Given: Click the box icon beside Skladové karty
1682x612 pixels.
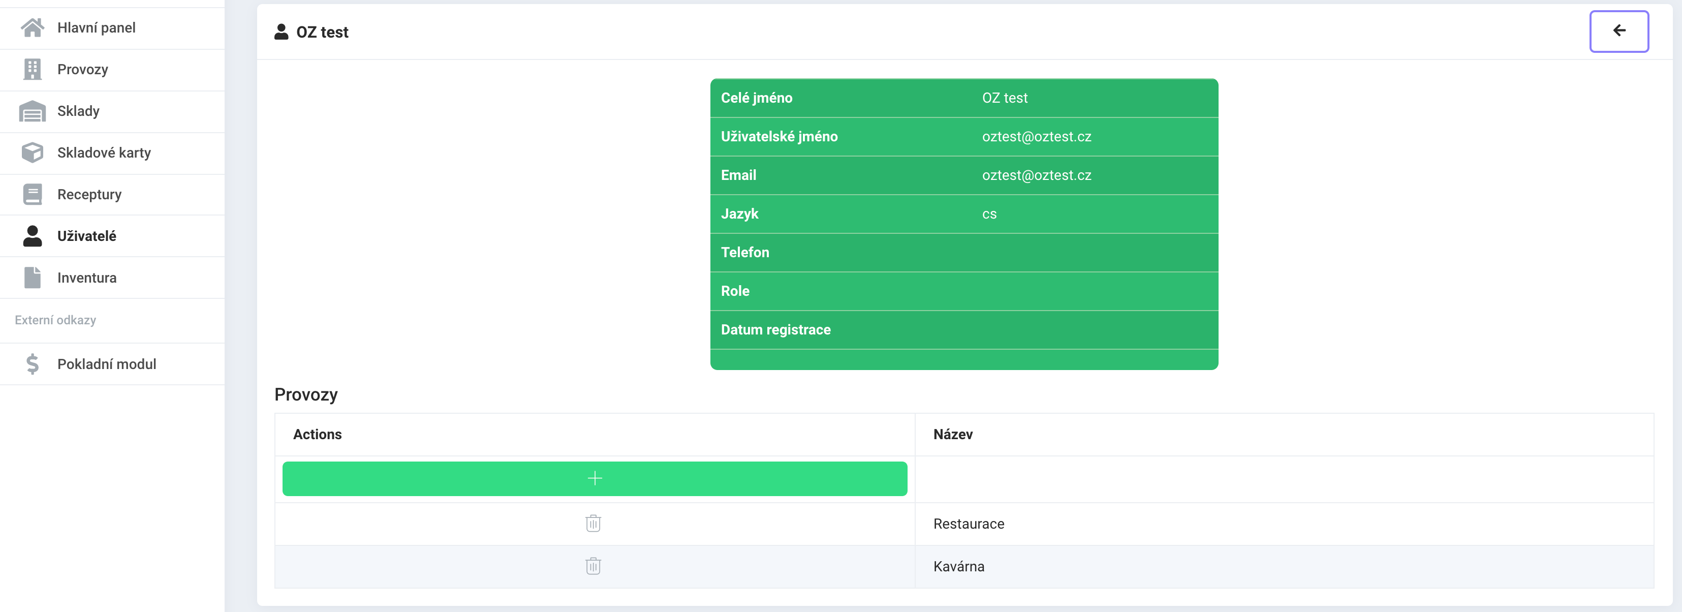Looking at the screenshot, I should 32,153.
